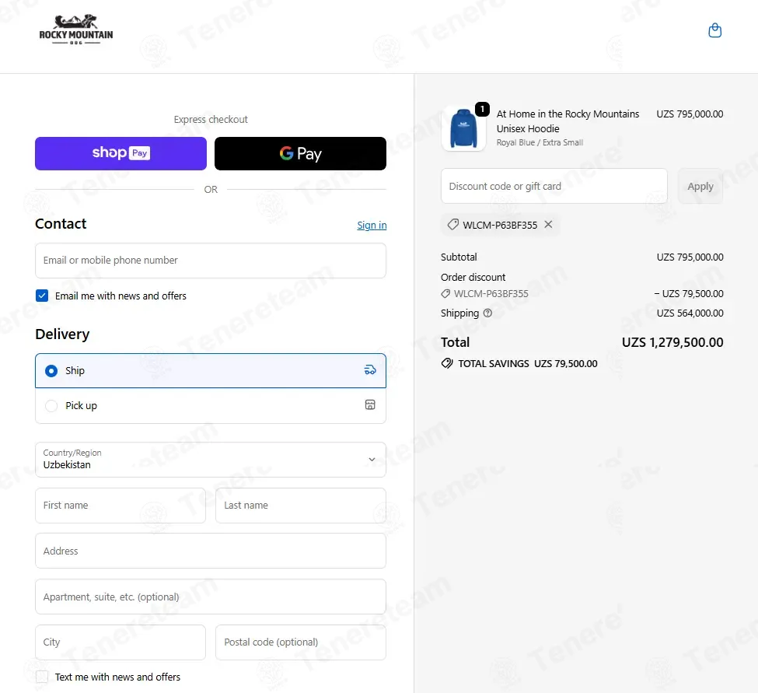The height and width of the screenshot is (693, 758).
Task: Click the total savings tag icon
Action: click(447, 363)
